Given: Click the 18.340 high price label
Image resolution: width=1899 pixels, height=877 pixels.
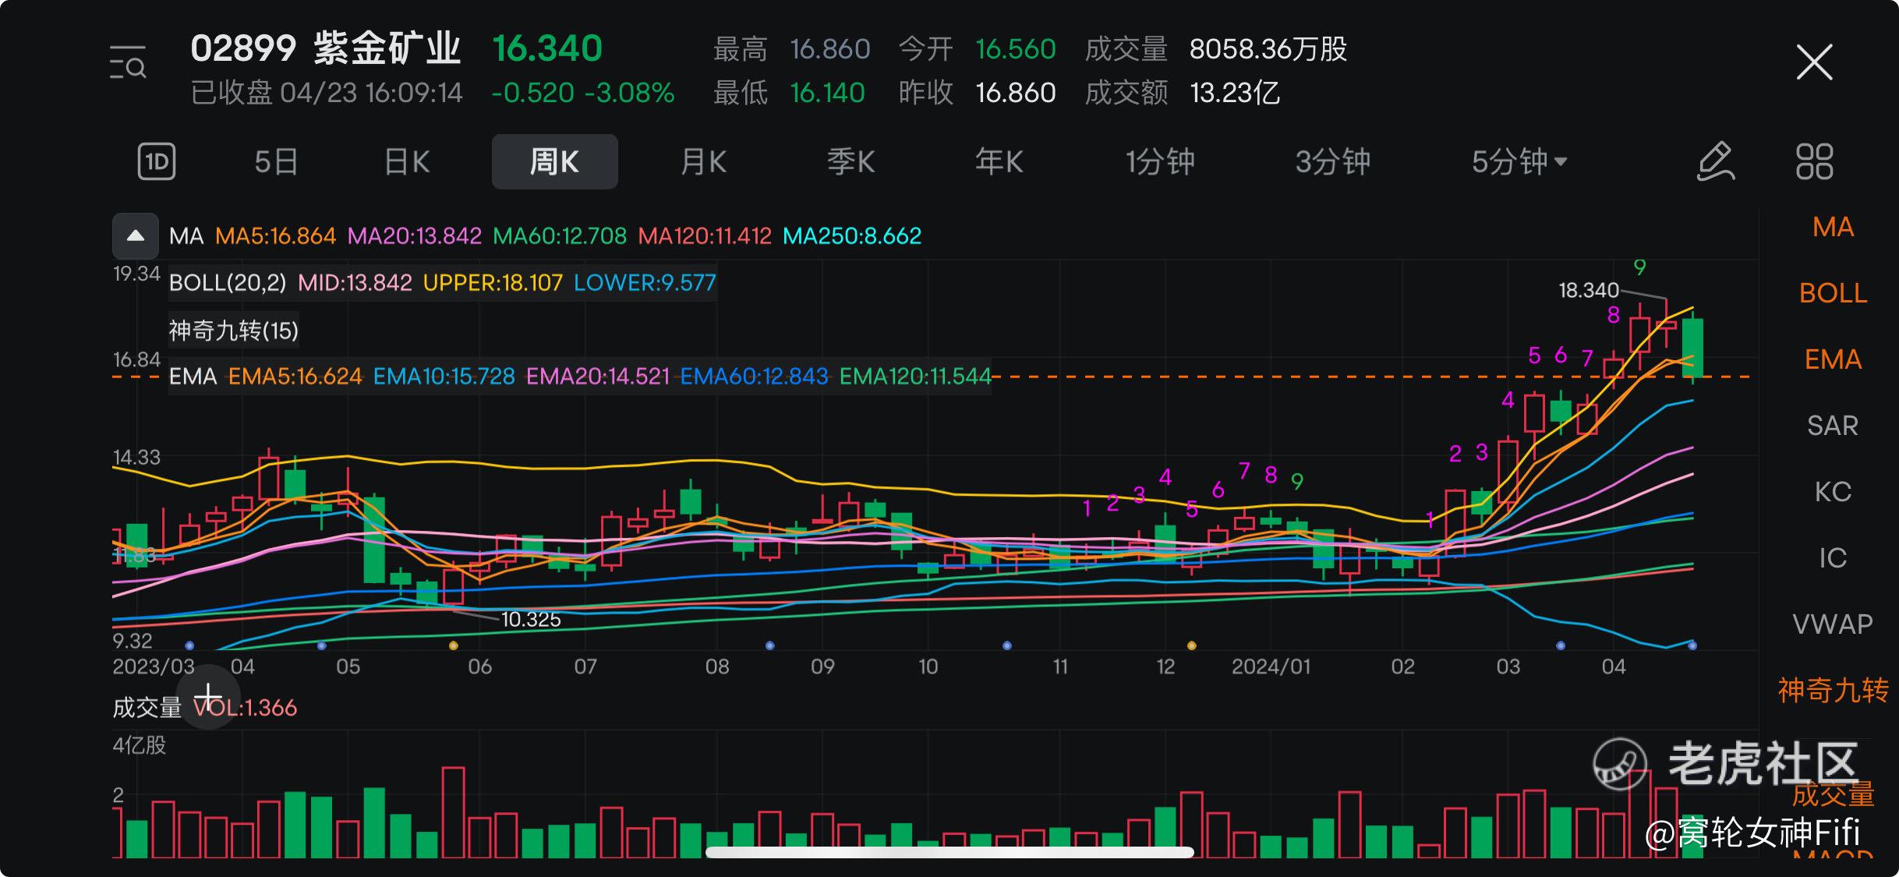Looking at the screenshot, I should 1589,291.
